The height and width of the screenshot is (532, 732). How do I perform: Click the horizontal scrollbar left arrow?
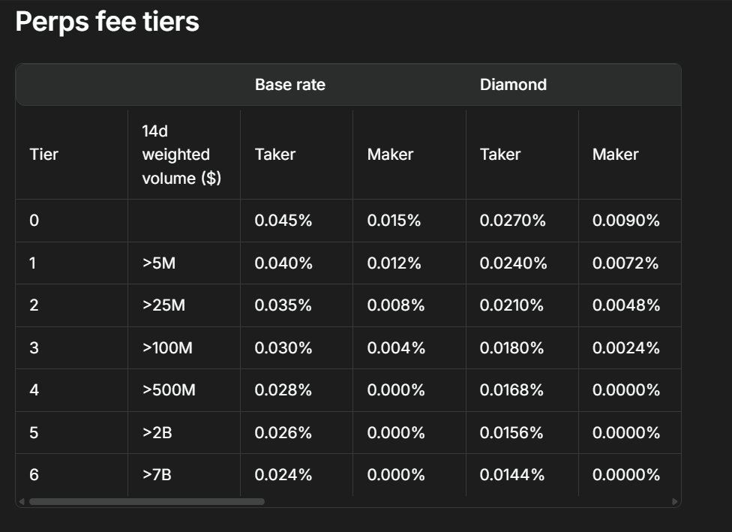22,501
